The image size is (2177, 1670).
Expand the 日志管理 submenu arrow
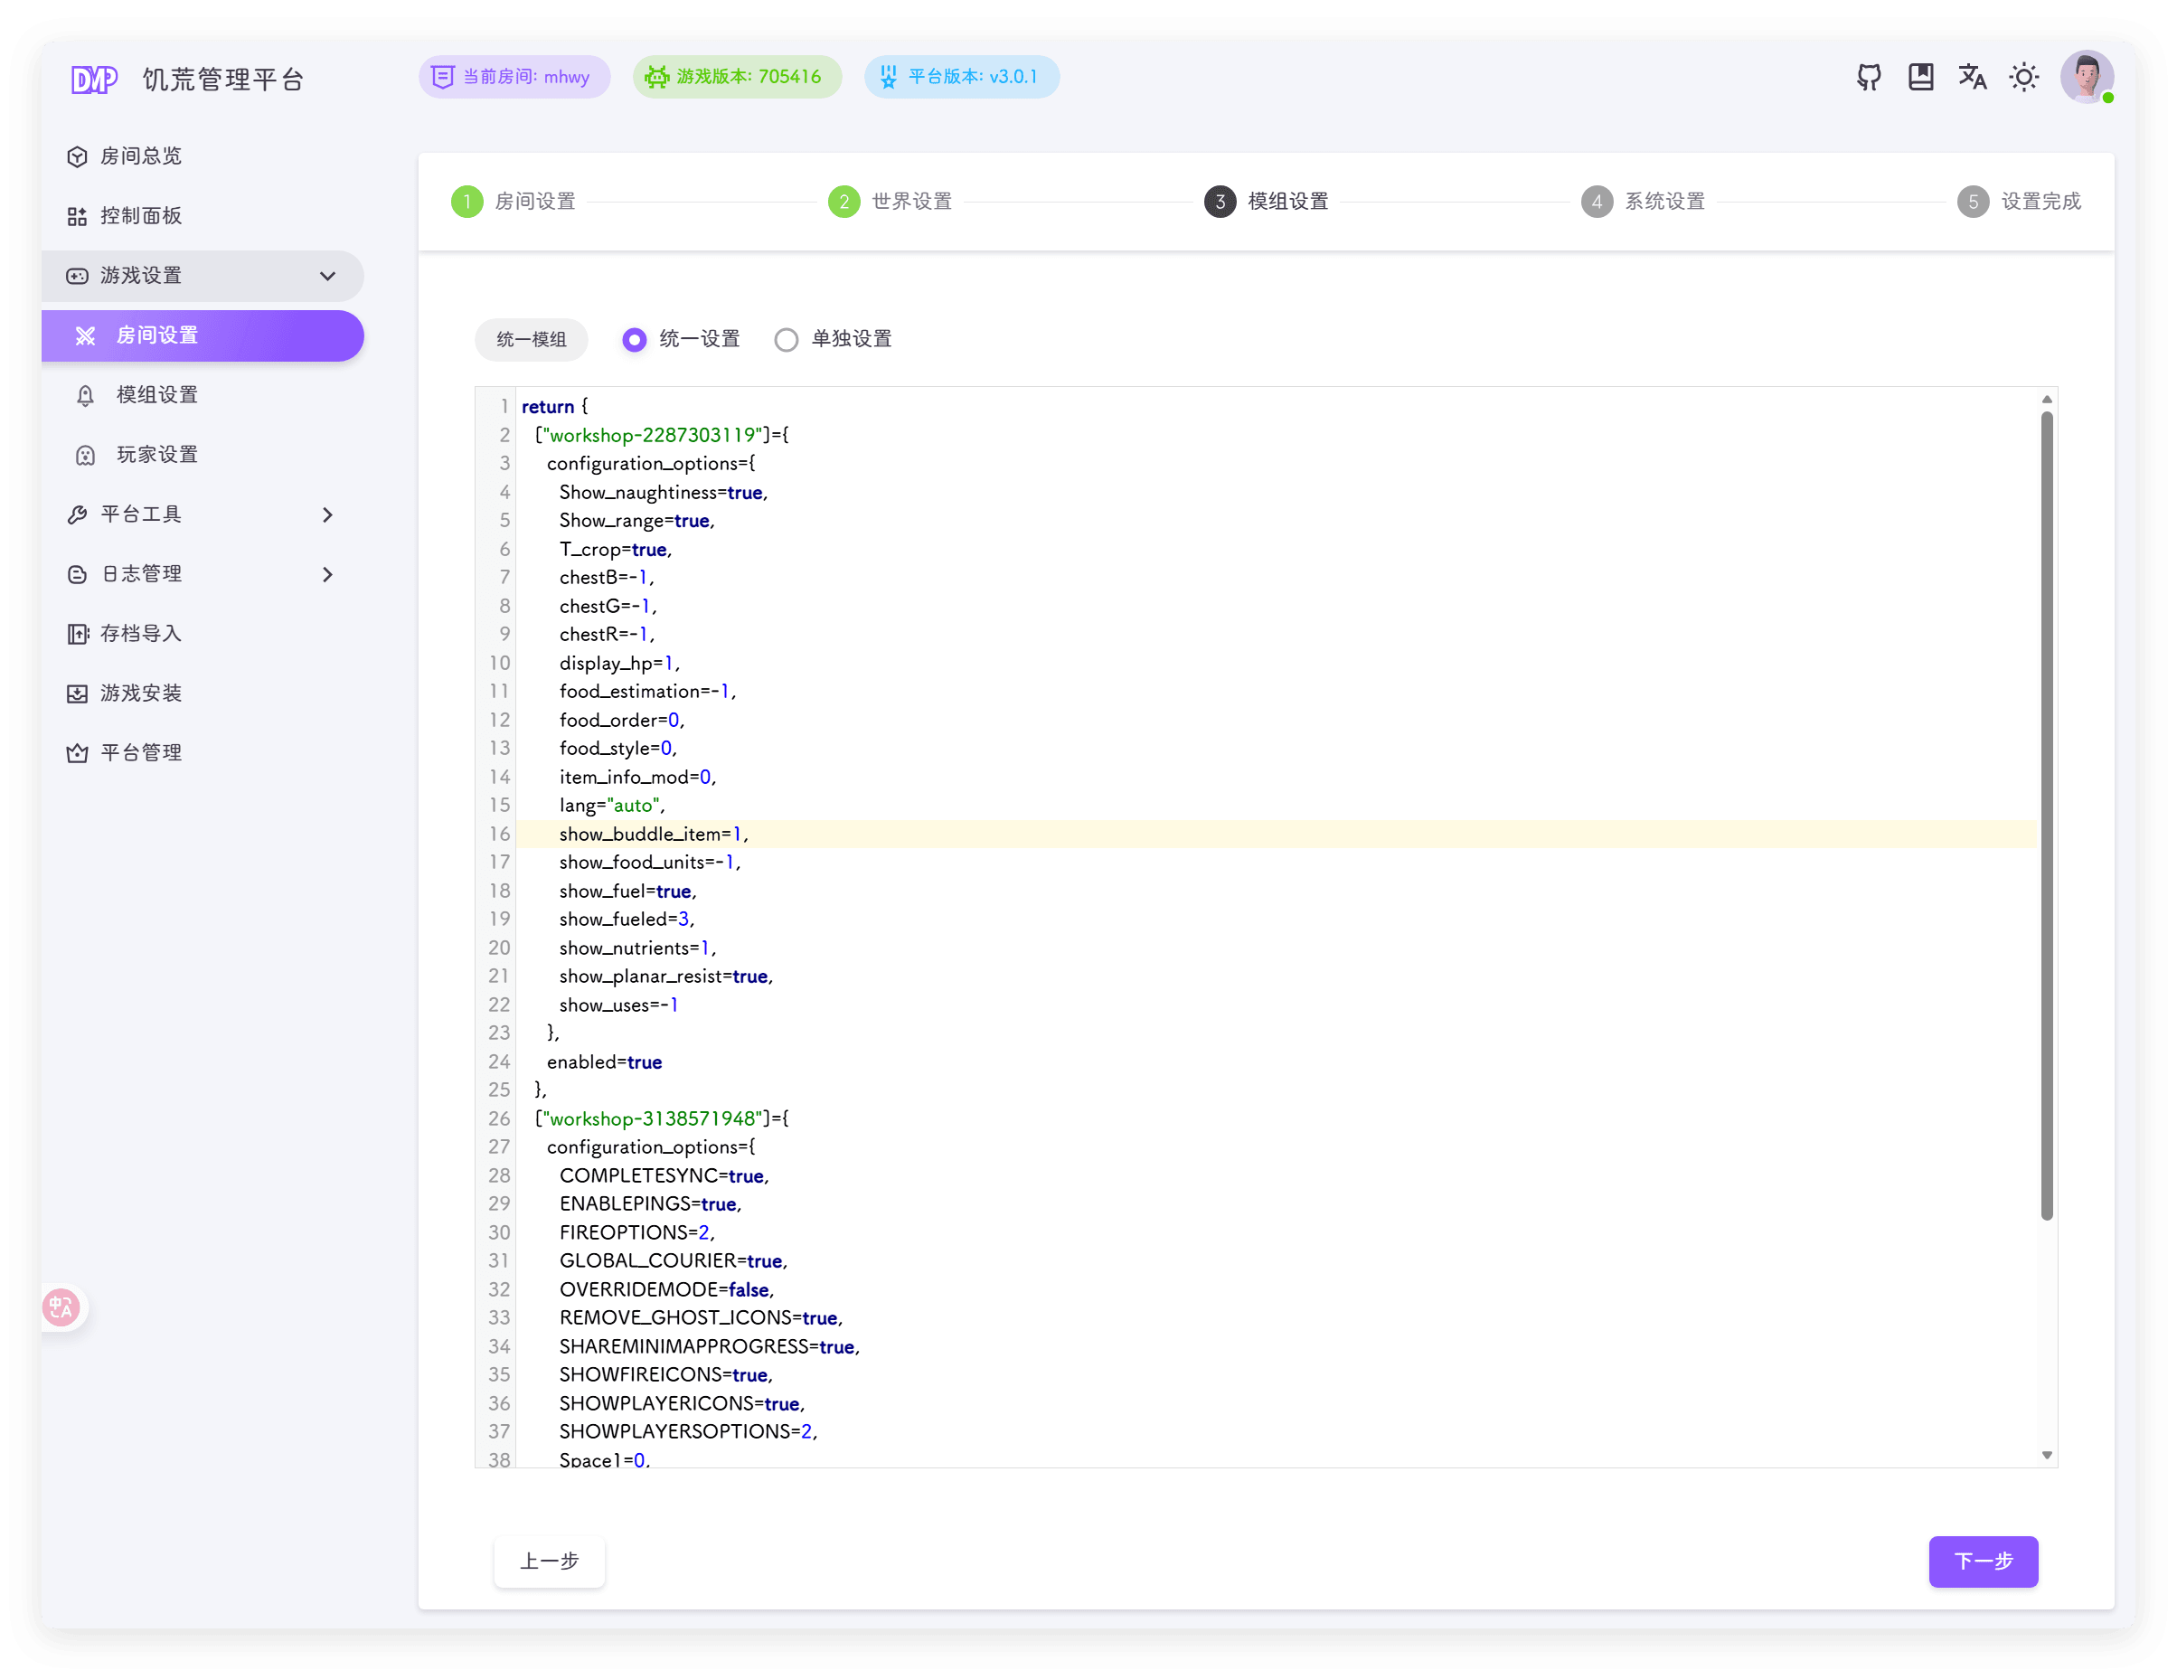point(327,574)
